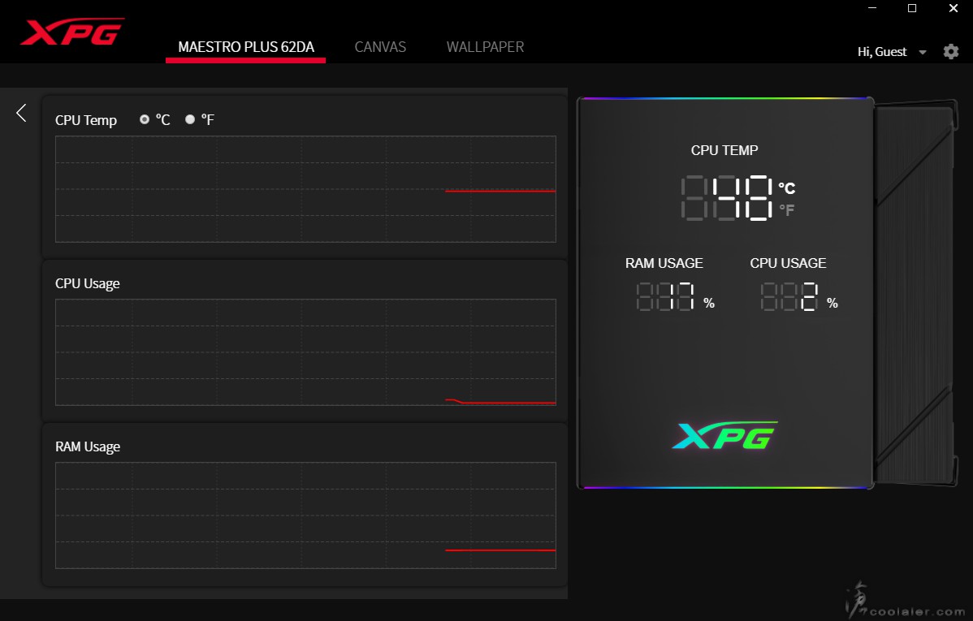Click the Hi, Guest user label
The image size is (973, 621).
[x=882, y=52]
